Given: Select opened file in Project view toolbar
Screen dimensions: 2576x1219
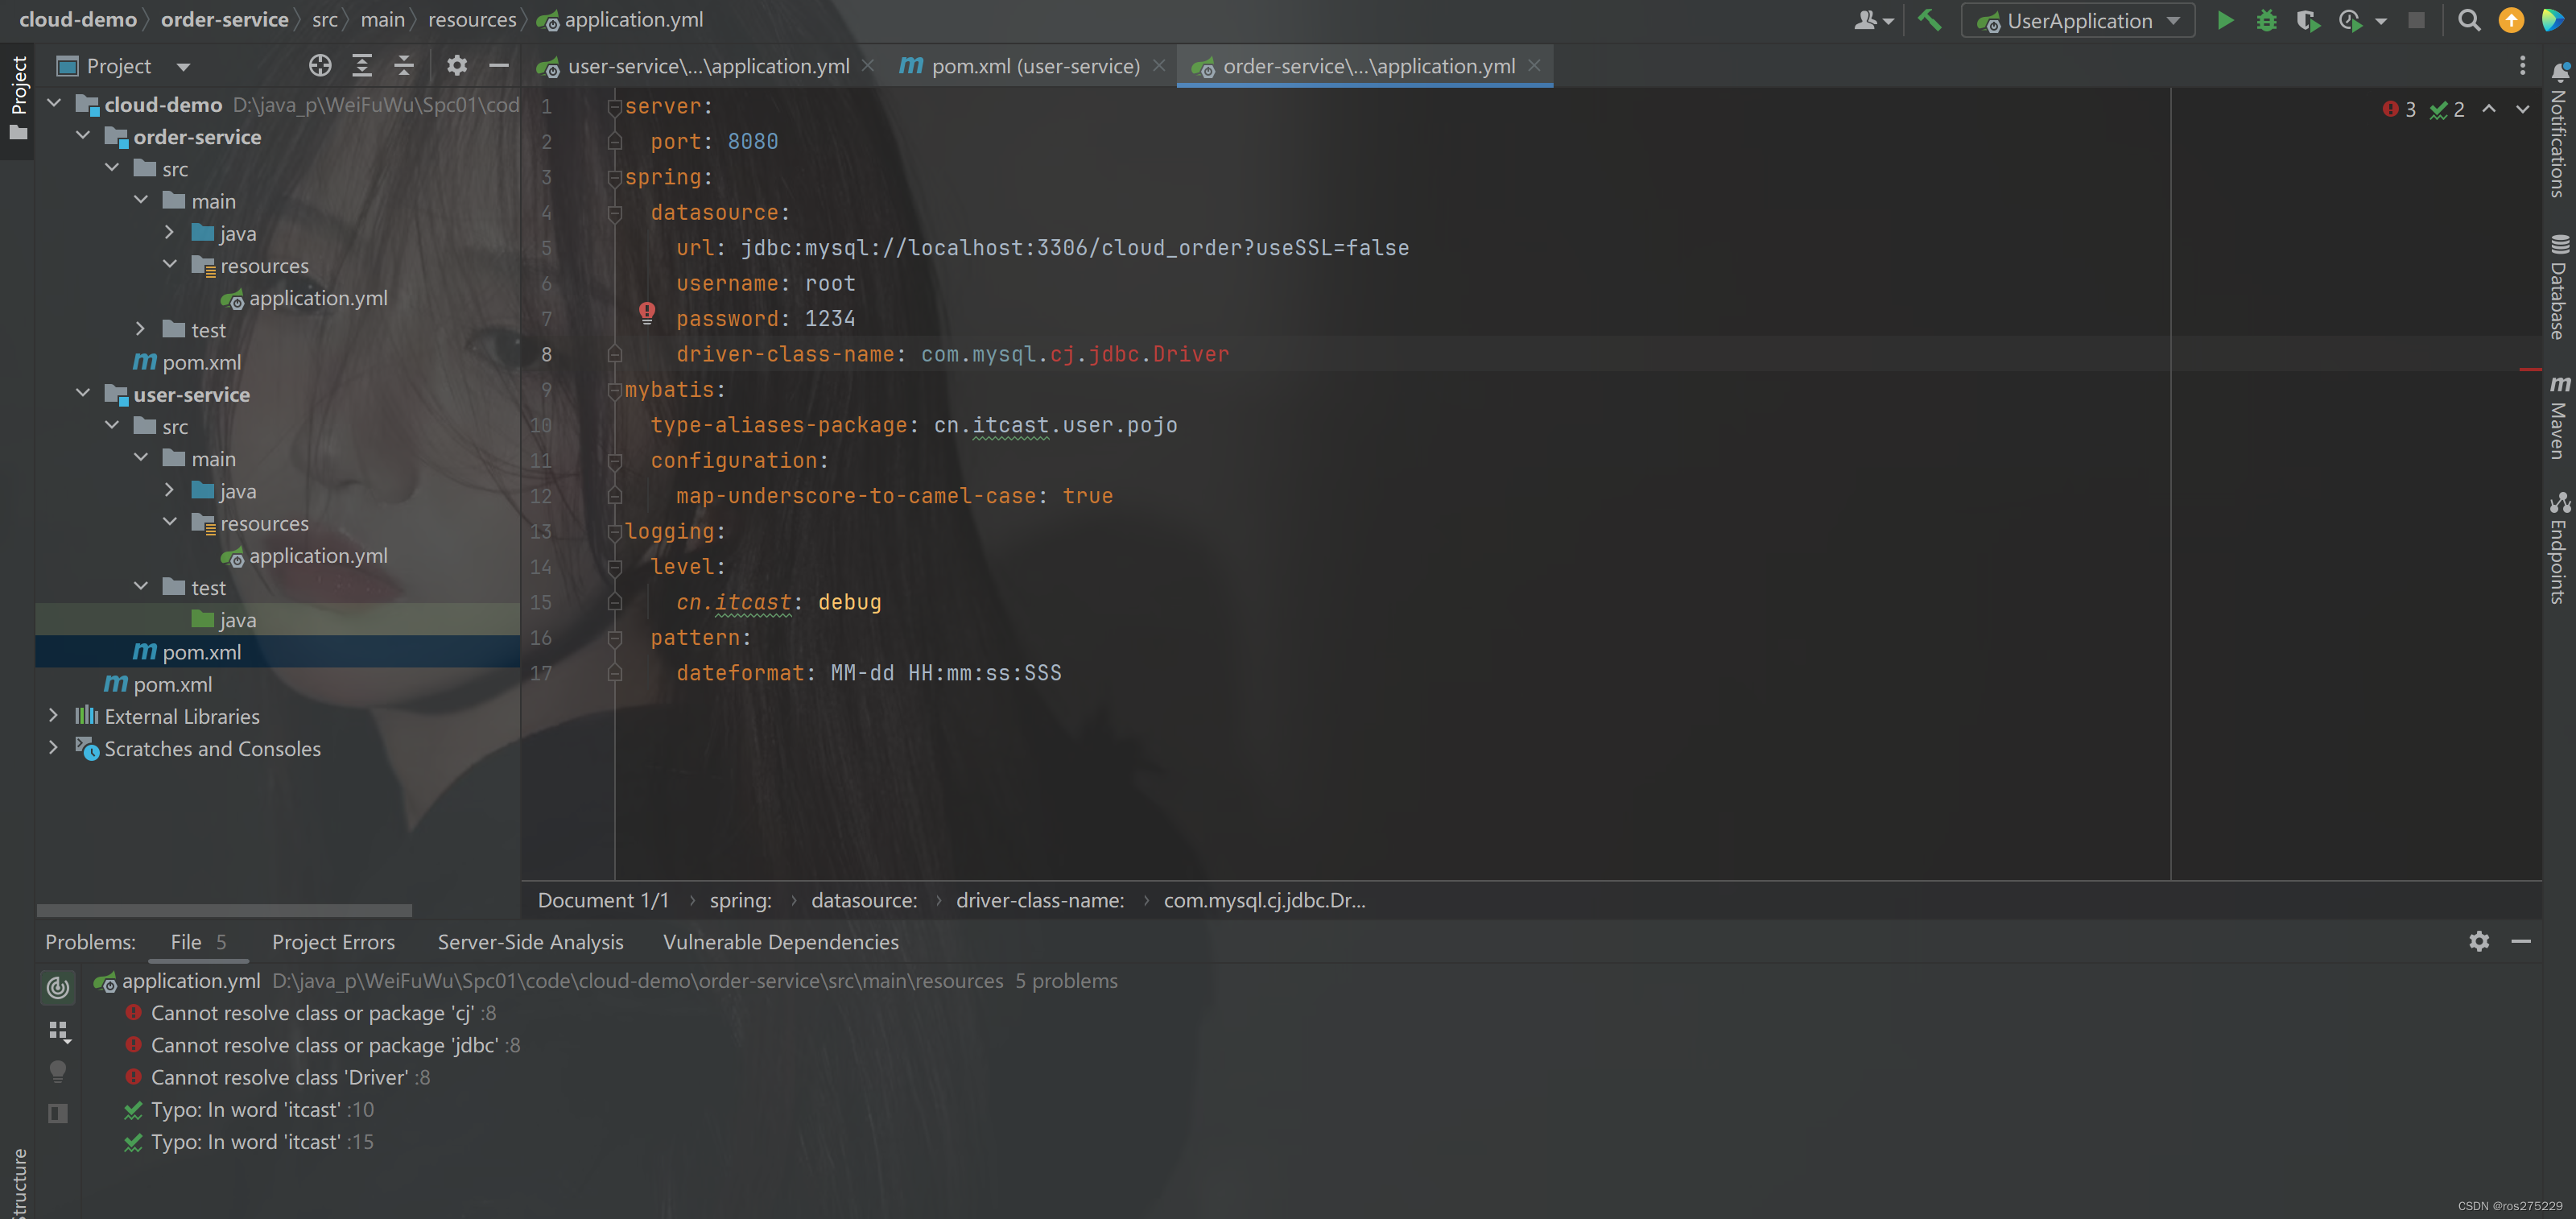Looking at the screenshot, I should 320,65.
